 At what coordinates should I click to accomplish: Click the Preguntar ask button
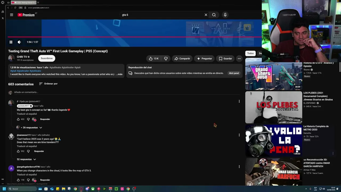[x=204, y=59]
